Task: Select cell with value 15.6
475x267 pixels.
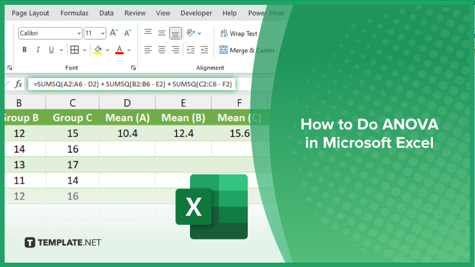Action: 239,133
